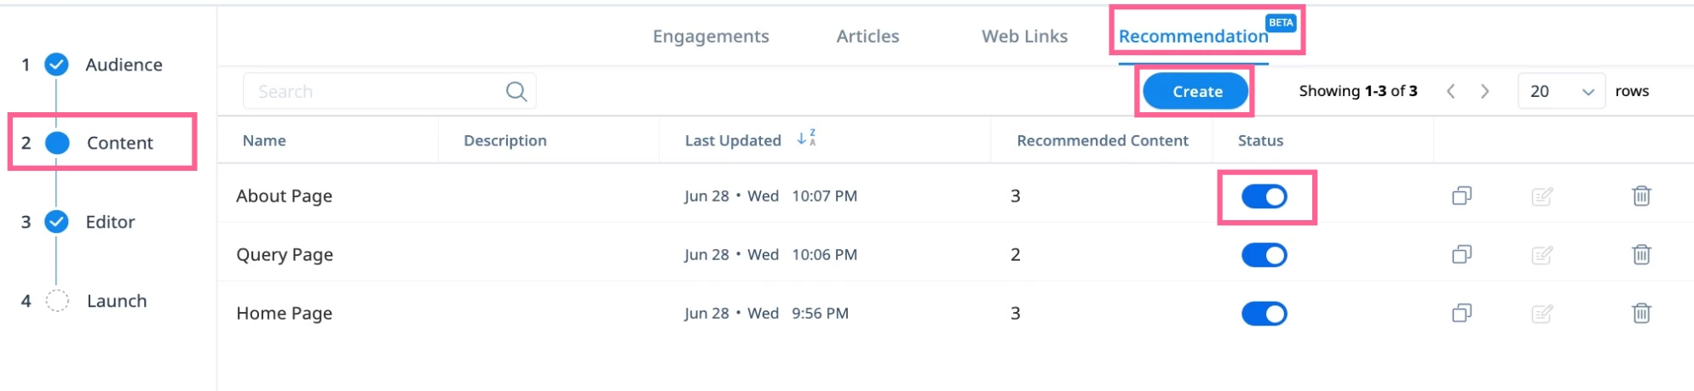Open the Web Links tab
1694x391 pixels.
click(x=1024, y=36)
